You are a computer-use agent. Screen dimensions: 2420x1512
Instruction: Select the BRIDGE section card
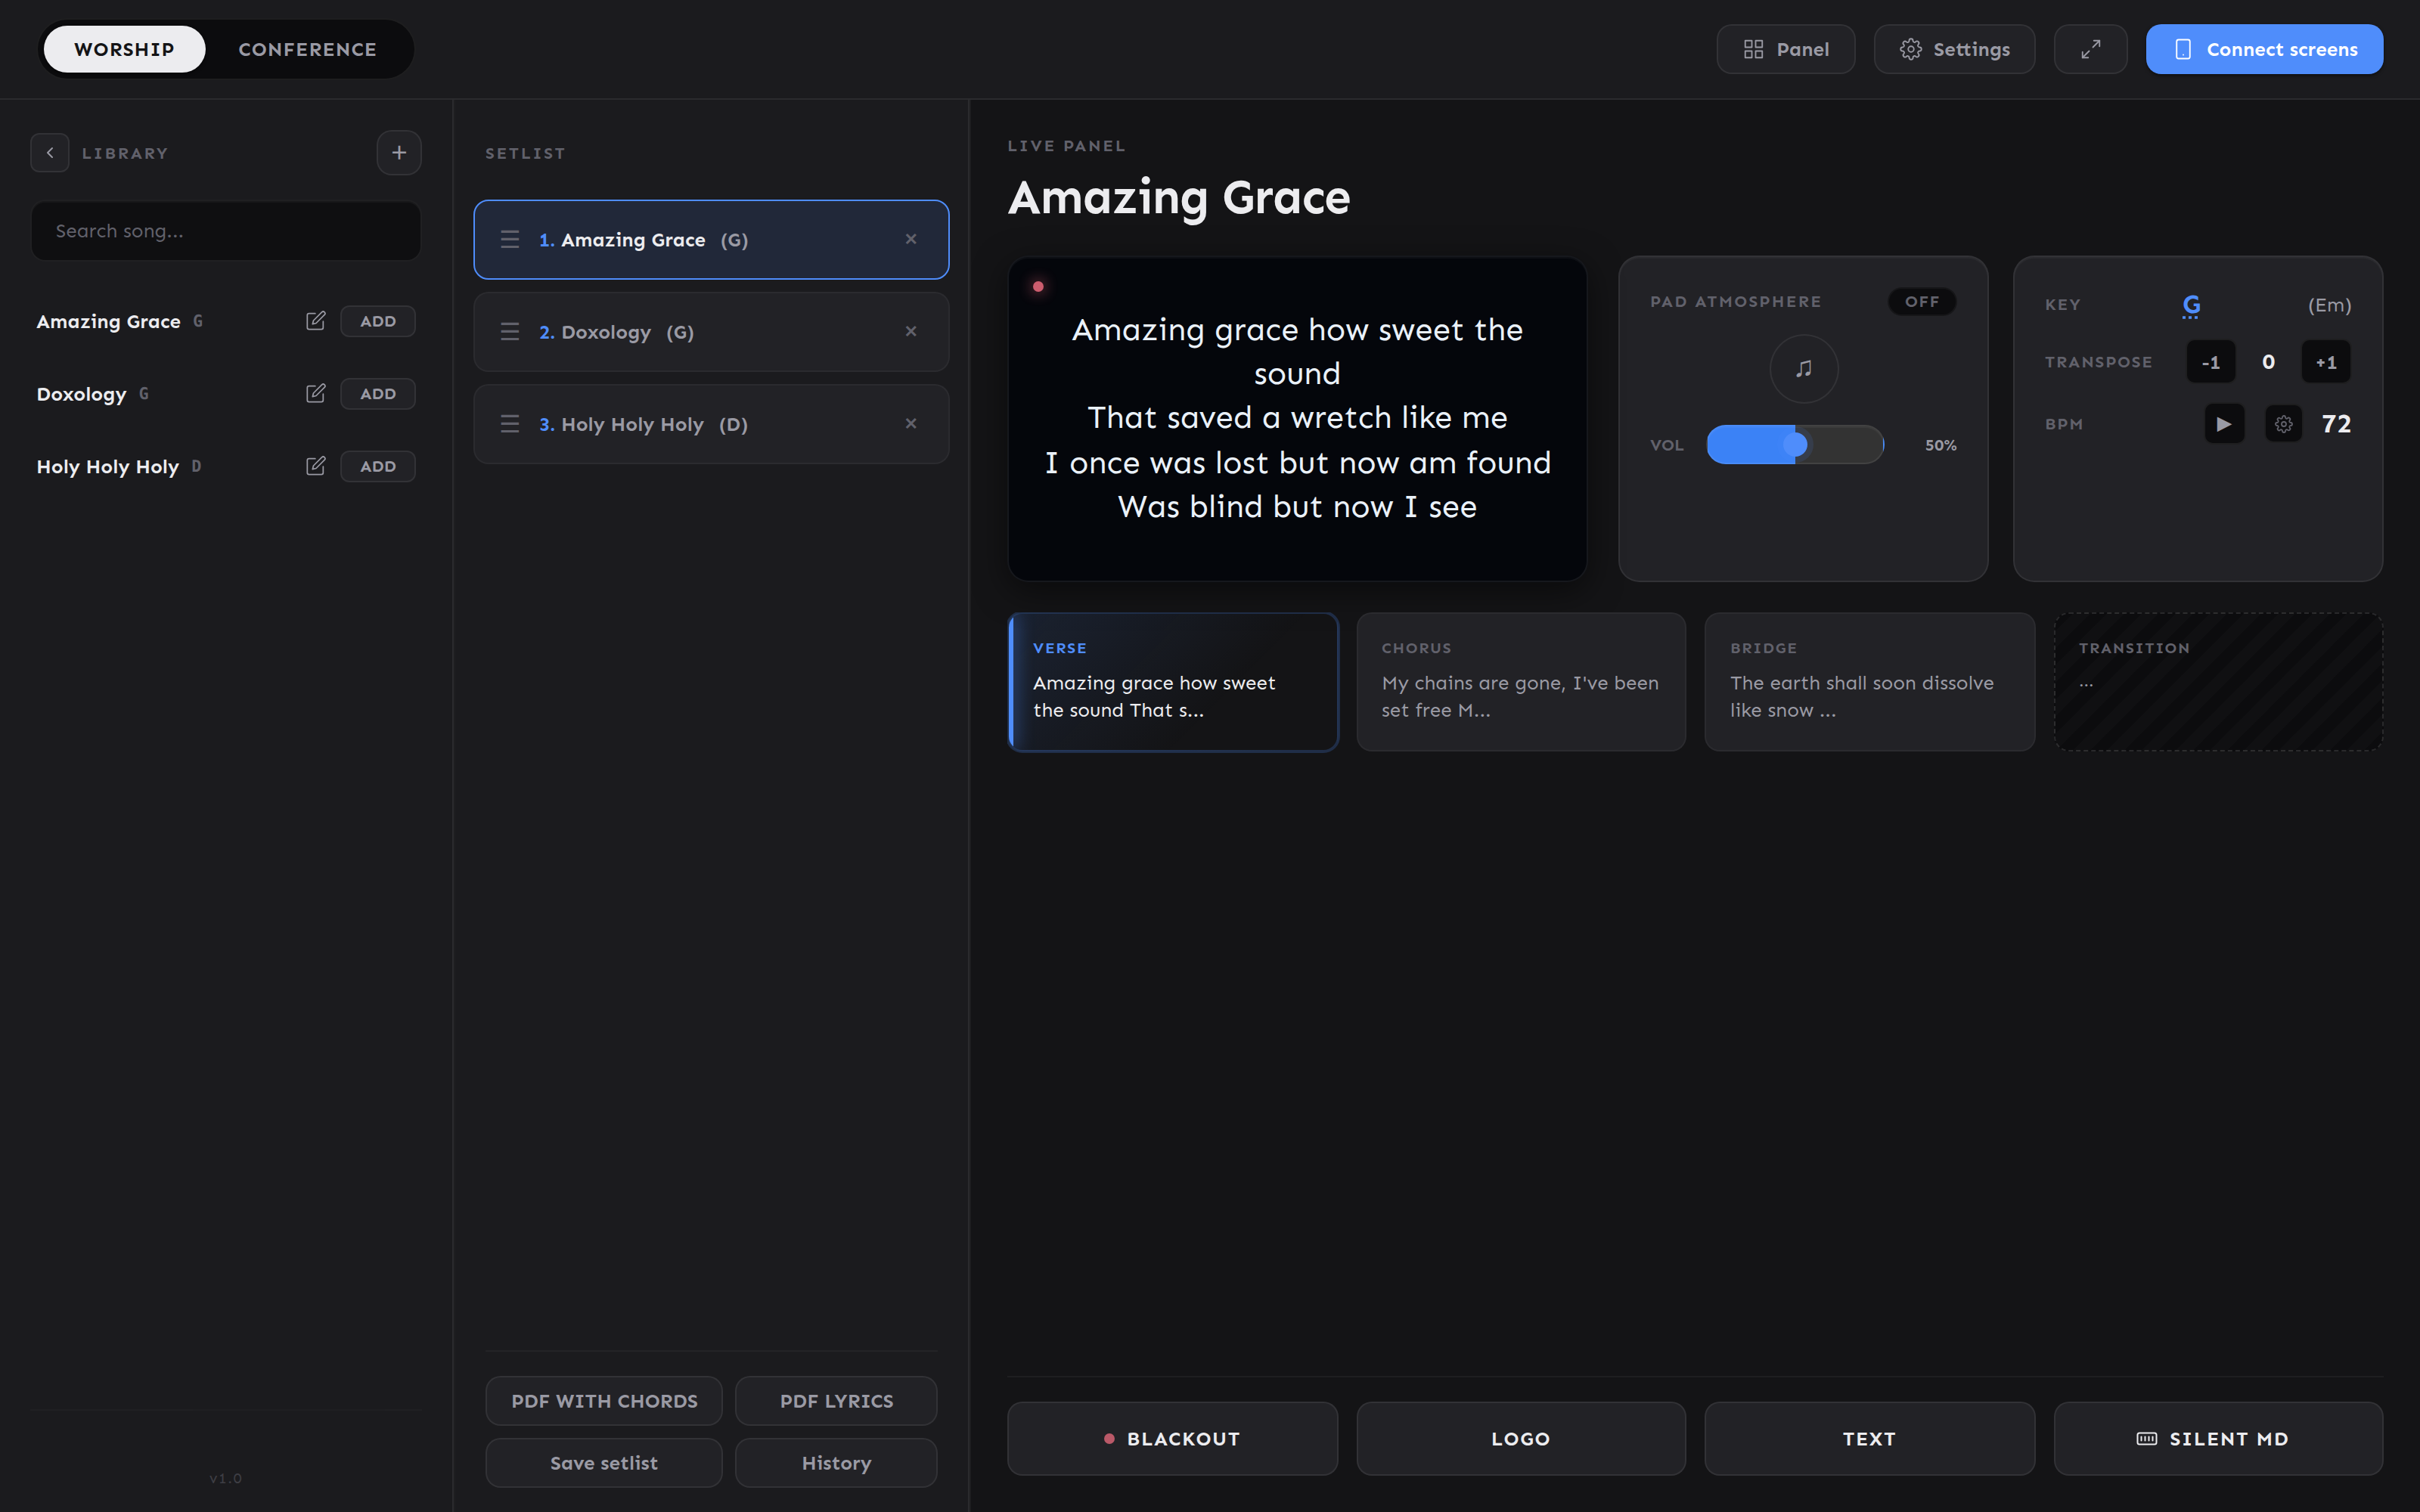[x=1869, y=682]
